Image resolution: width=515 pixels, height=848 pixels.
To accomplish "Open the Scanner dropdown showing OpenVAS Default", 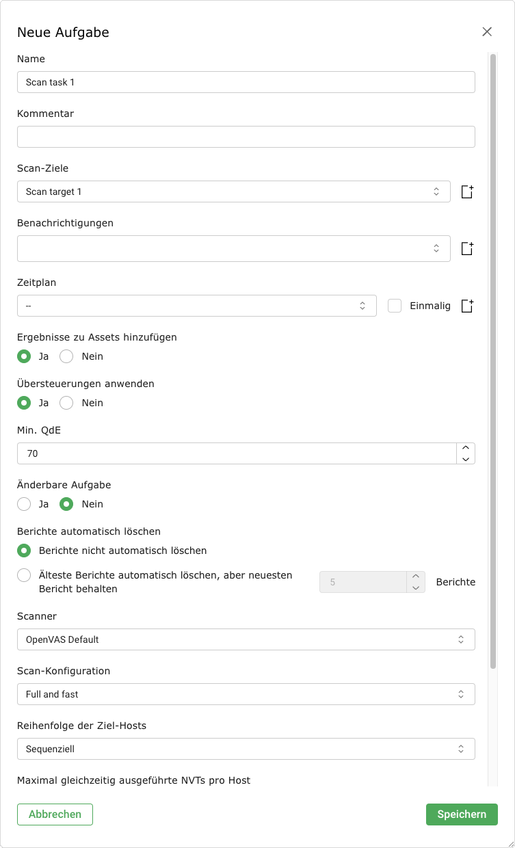I will [x=246, y=639].
